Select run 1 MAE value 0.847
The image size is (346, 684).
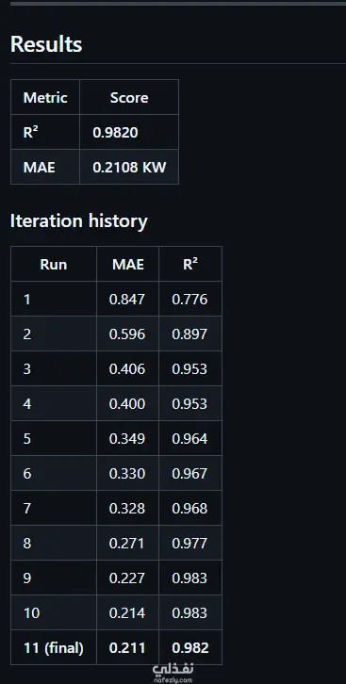click(x=127, y=300)
